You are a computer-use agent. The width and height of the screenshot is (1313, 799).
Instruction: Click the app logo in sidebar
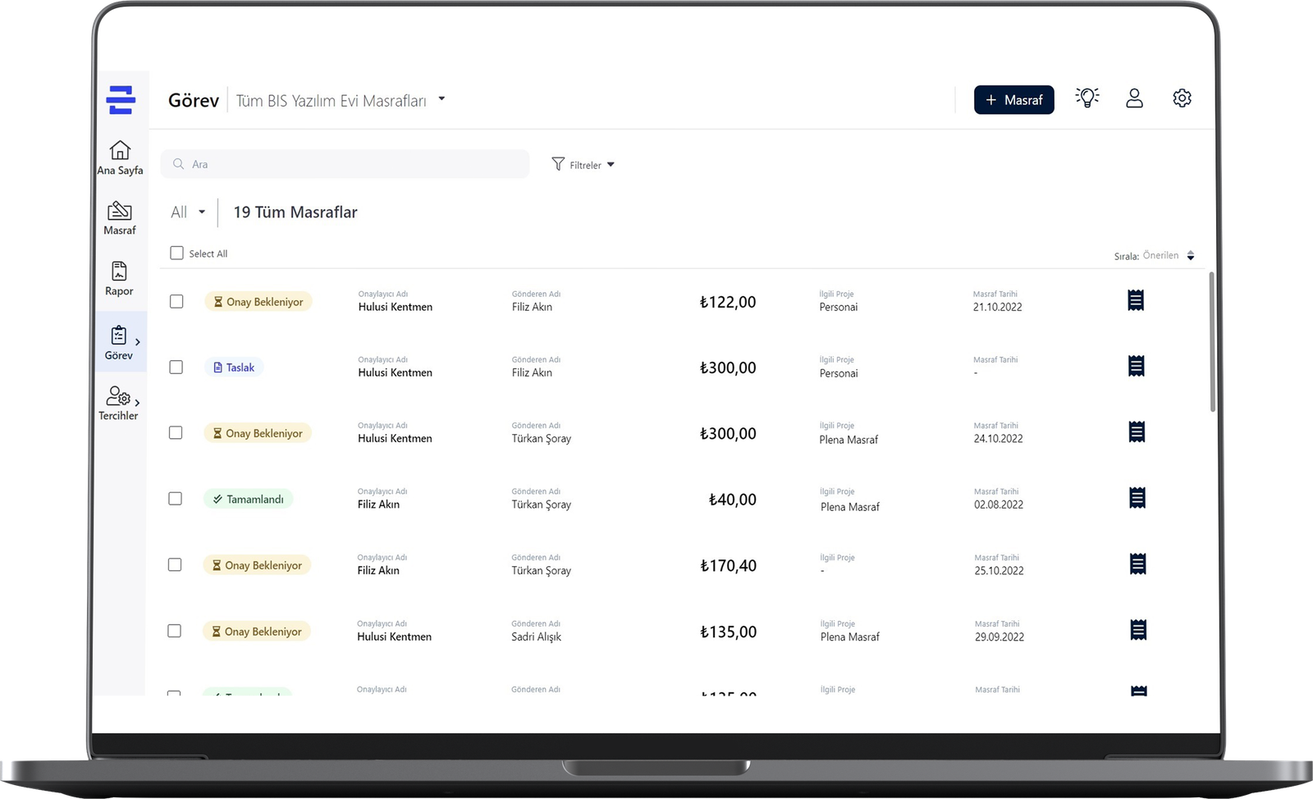[121, 100]
